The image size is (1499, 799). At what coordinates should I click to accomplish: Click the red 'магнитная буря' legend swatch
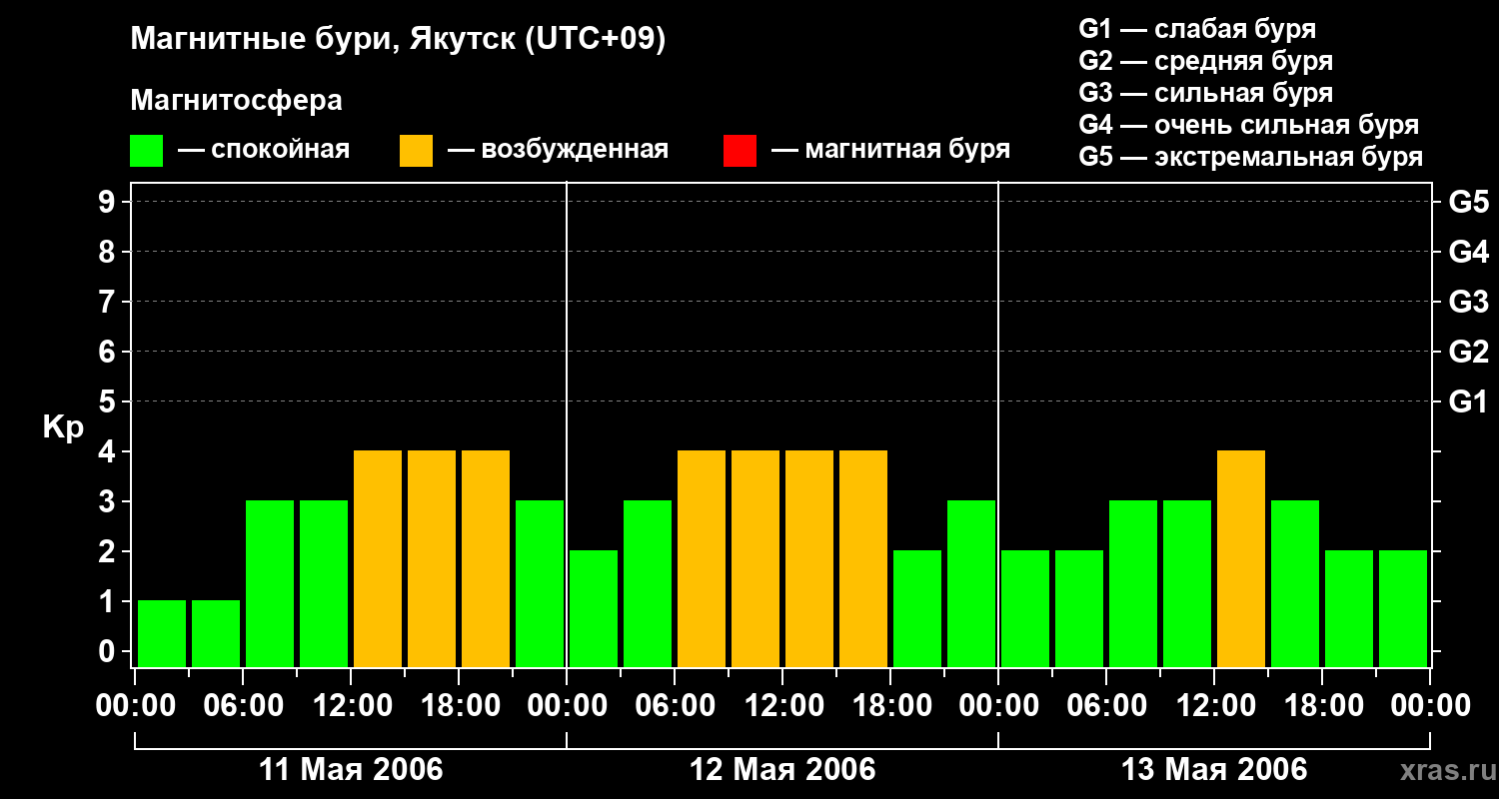coord(740,151)
